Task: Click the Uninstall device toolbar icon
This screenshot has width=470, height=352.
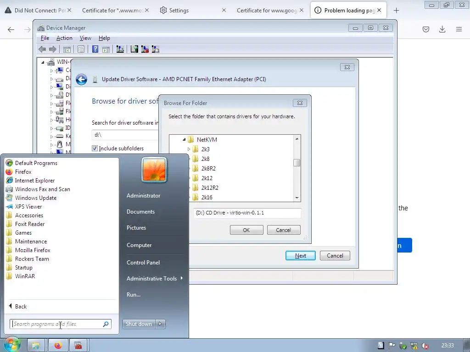Action: [x=145, y=49]
